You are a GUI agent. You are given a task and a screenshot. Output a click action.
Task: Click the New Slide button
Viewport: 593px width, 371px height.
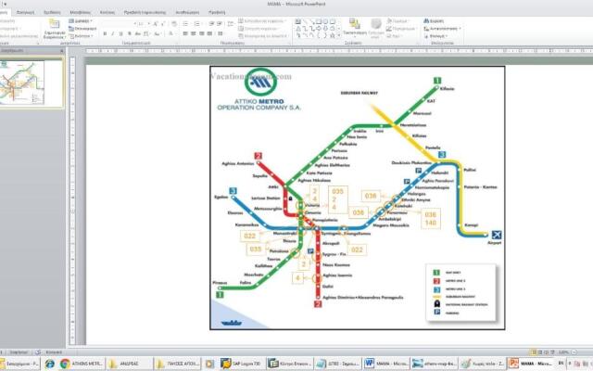tap(55, 29)
